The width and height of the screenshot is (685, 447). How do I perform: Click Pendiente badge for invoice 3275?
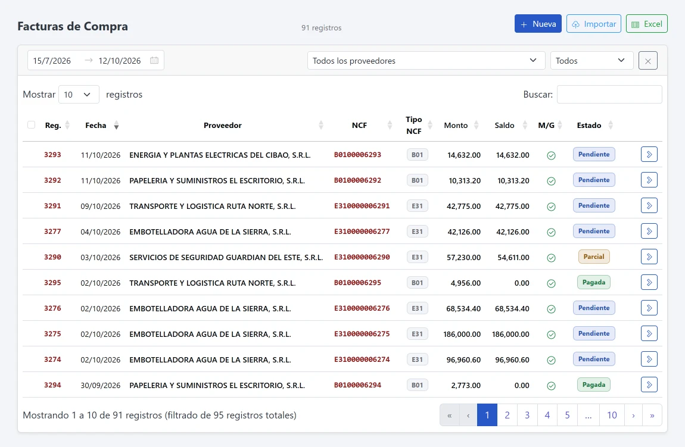pyautogui.click(x=594, y=333)
